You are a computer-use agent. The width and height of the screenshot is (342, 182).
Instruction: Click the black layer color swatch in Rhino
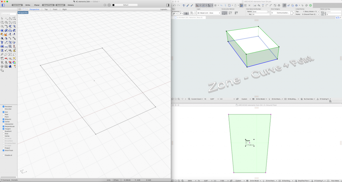[113, 5]
